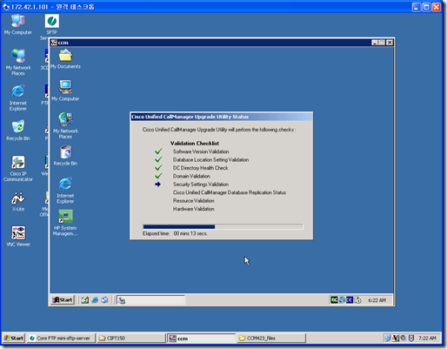Launch X-Lite softphone shortcut

18,201
